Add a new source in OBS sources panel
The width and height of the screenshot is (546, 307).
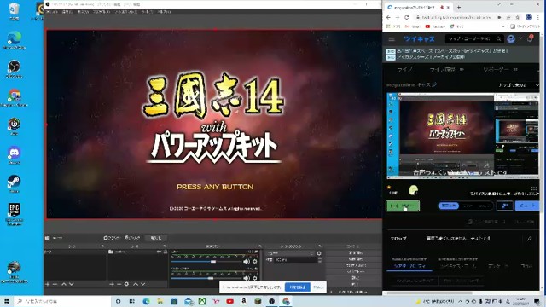coord(112,284)
